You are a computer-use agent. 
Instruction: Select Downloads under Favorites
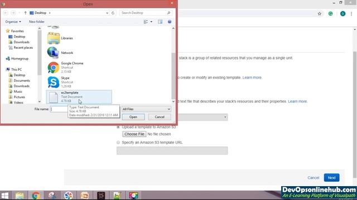click(21, 42)
